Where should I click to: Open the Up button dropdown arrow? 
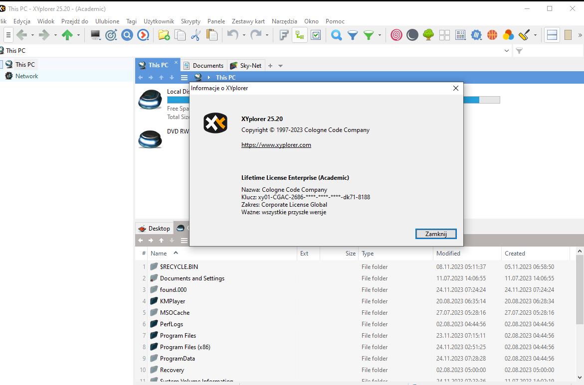(79, 35)
